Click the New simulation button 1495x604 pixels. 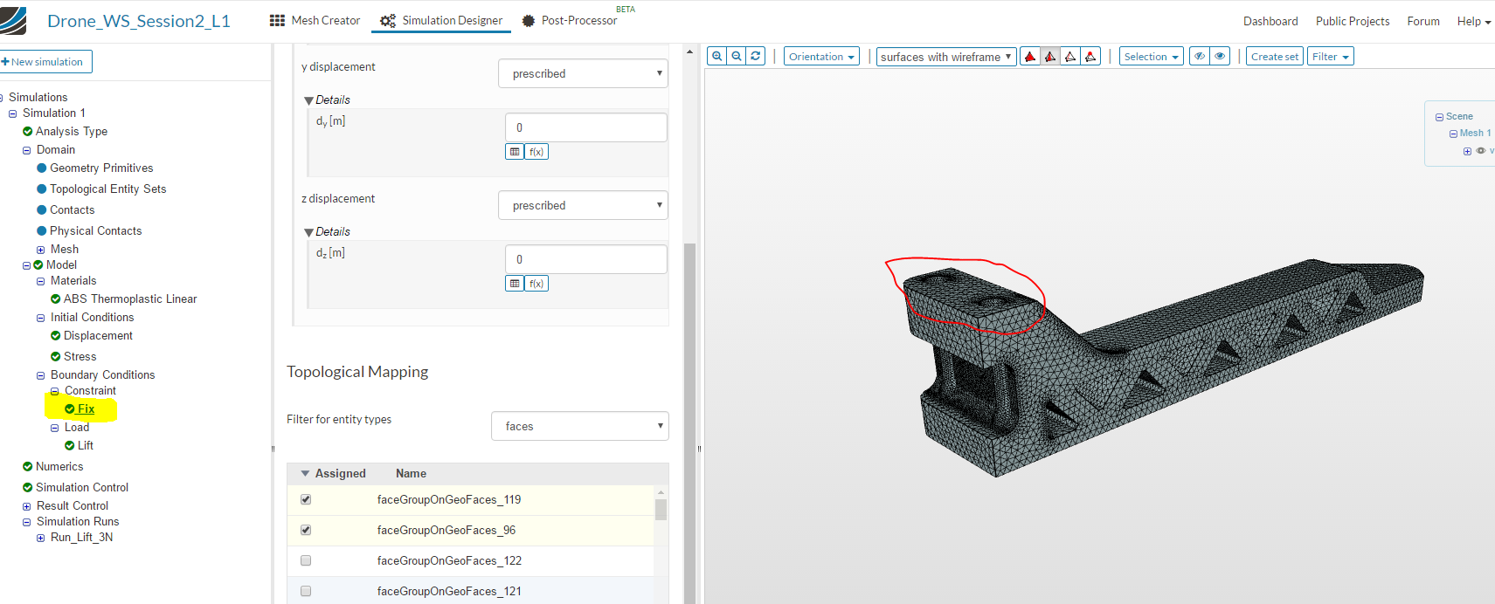(44, 62)
